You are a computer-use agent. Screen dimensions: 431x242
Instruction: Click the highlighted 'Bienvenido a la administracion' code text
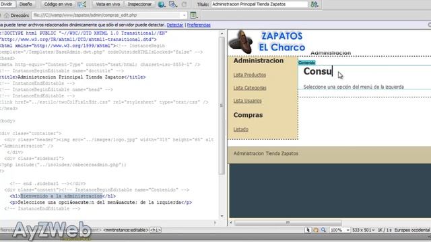click(x=61, y=196)
